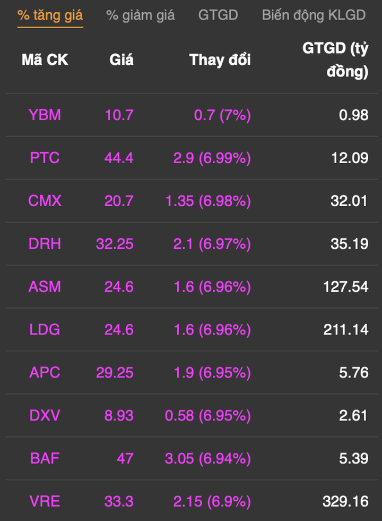Select the DXV stock code
Image resolution: width=382 pixels, height=521 pixels.
coord(45,415)
